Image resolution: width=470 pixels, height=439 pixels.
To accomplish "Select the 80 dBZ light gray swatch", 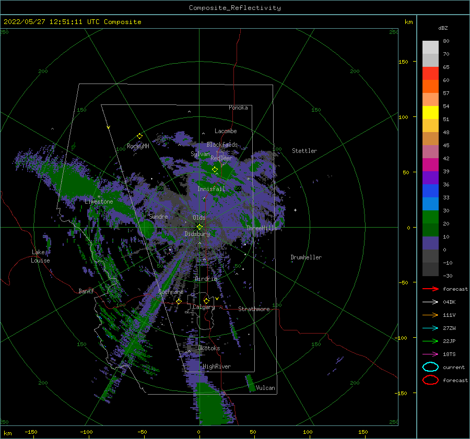I will click(x=430, y=47).
